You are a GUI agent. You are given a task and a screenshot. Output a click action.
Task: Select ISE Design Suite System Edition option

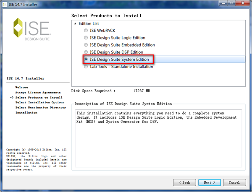point(86,60)
